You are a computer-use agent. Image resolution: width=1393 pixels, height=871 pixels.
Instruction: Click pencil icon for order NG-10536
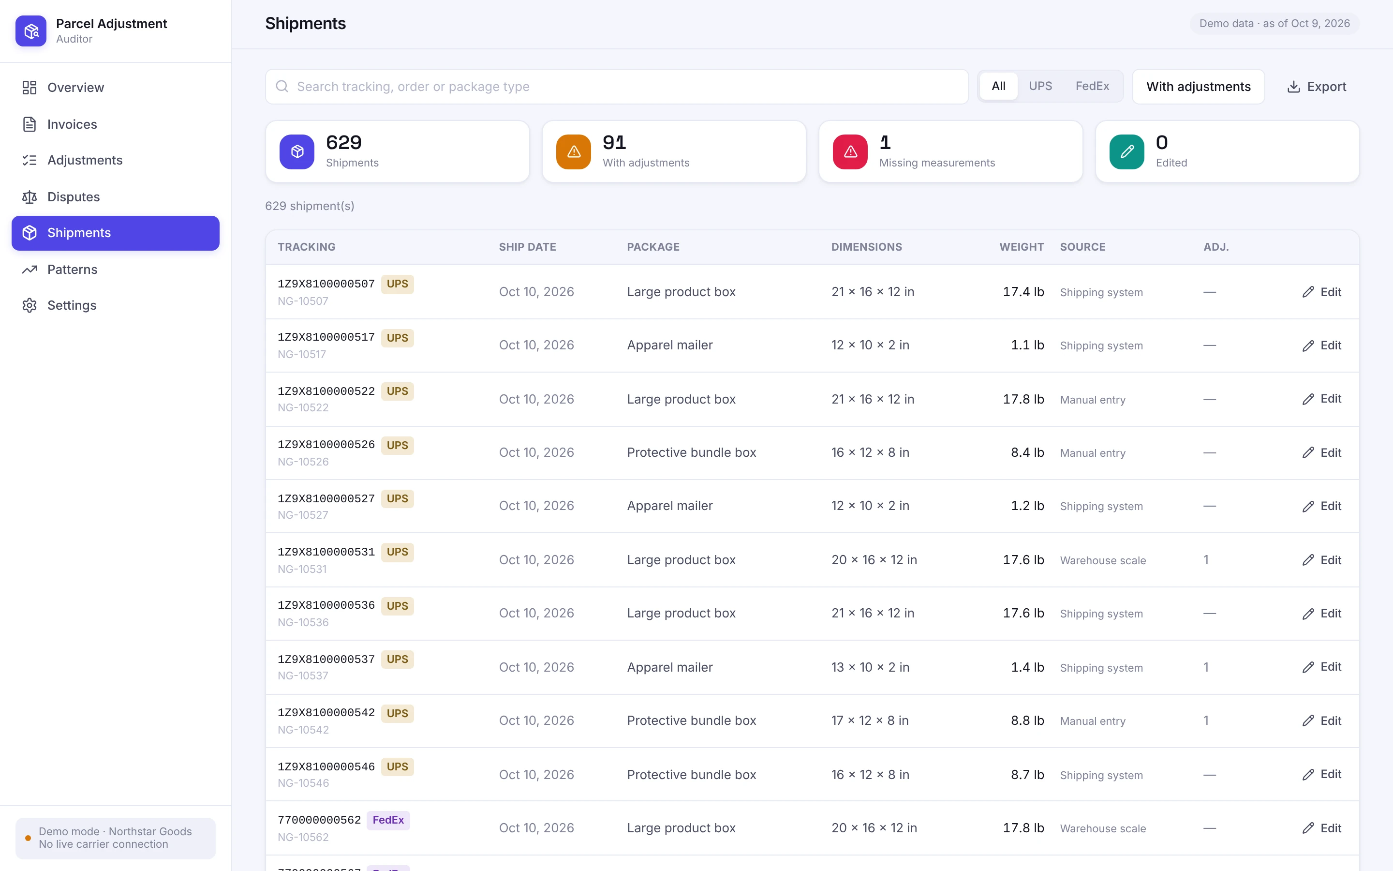[x=1308, y=614]
